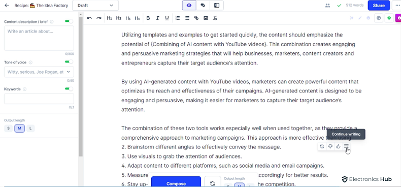401x187 pixels.
Task: Select output length M in sidebar
Action: (x=19, y=129)
